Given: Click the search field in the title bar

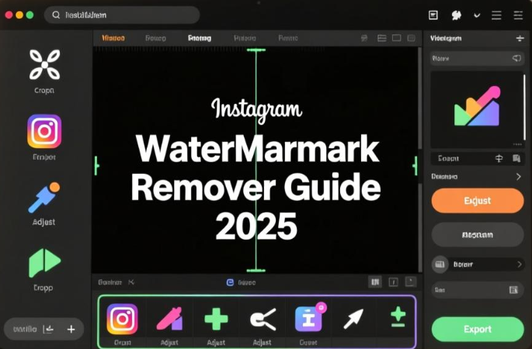Looking at the screenshot, I should [x=122, y=15].
